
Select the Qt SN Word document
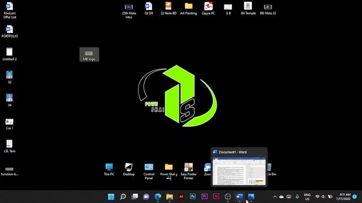point(149,8)
